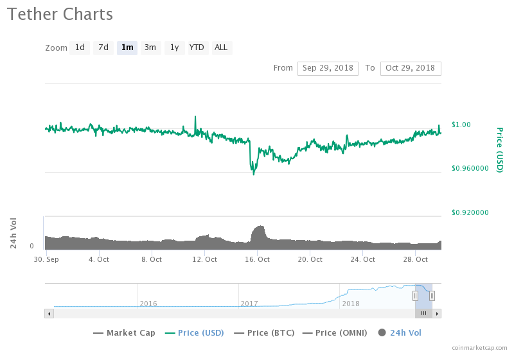Screen dimensions: 514x353
Task: Click the navigator scroll right arrow
Action: click(437, 314)
